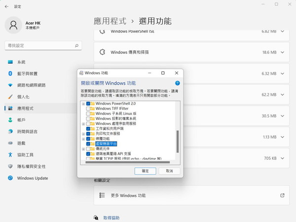The image size is (296, 222).
Task: Click the Windows PowerShell 2.0 folder icon
Action: tap(93, 104)
